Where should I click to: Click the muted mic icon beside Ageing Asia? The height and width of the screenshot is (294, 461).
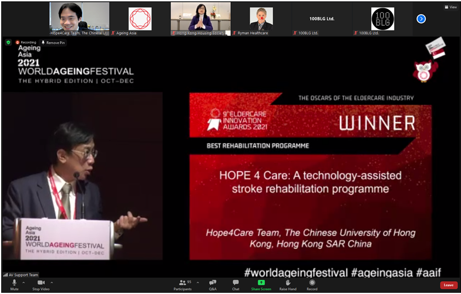[x=113, y=33]
